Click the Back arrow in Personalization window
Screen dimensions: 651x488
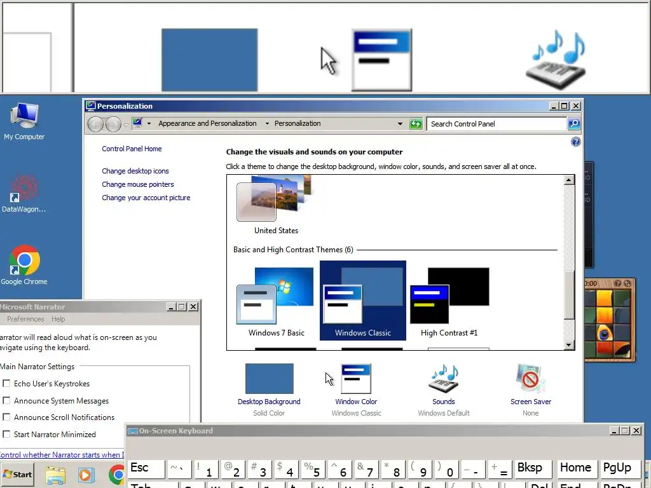95,124
